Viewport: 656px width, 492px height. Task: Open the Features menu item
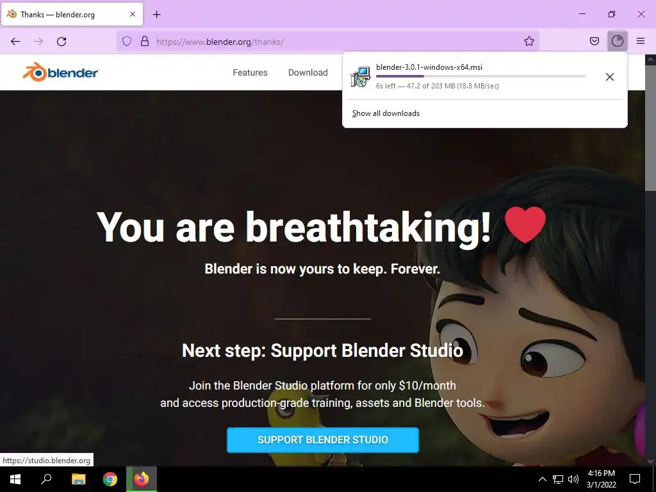tap(250, 72)
